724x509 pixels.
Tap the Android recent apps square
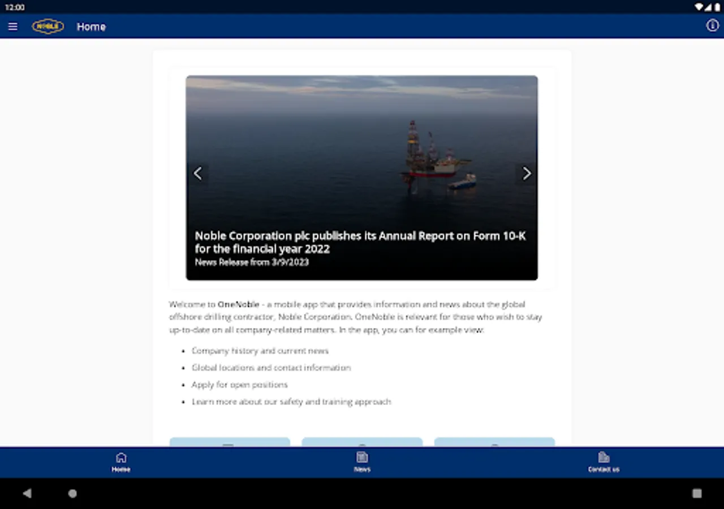(x=697, y=493)
